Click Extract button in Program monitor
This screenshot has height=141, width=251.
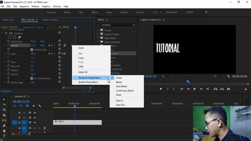[x=222, y=89]
